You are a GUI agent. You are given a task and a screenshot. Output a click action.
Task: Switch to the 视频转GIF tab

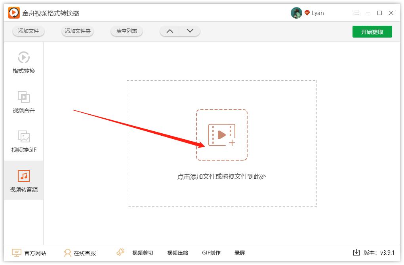(23, 142)
